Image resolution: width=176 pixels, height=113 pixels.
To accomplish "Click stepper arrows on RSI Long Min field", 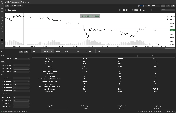I will point(28,81).
